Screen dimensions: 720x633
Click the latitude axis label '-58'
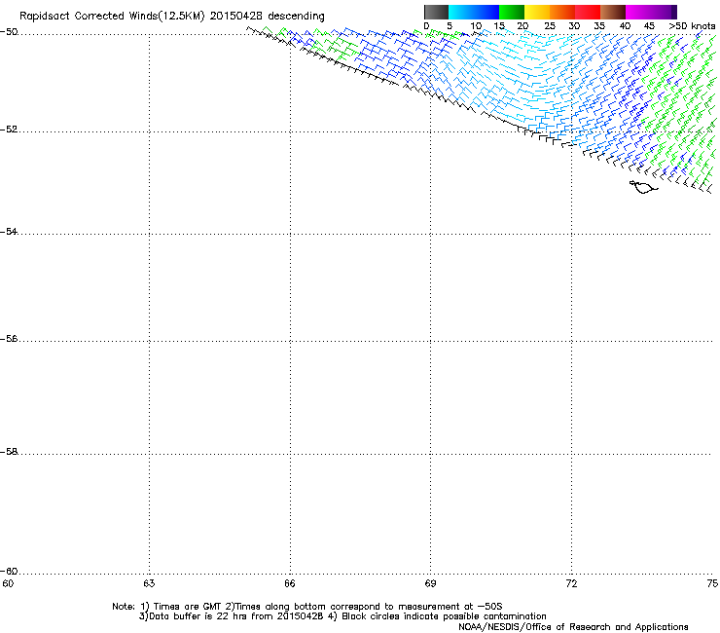pos(9,452)
